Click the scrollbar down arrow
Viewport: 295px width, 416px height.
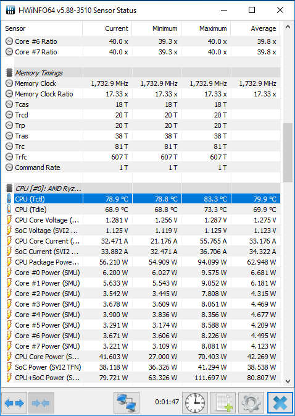point(288,381)
